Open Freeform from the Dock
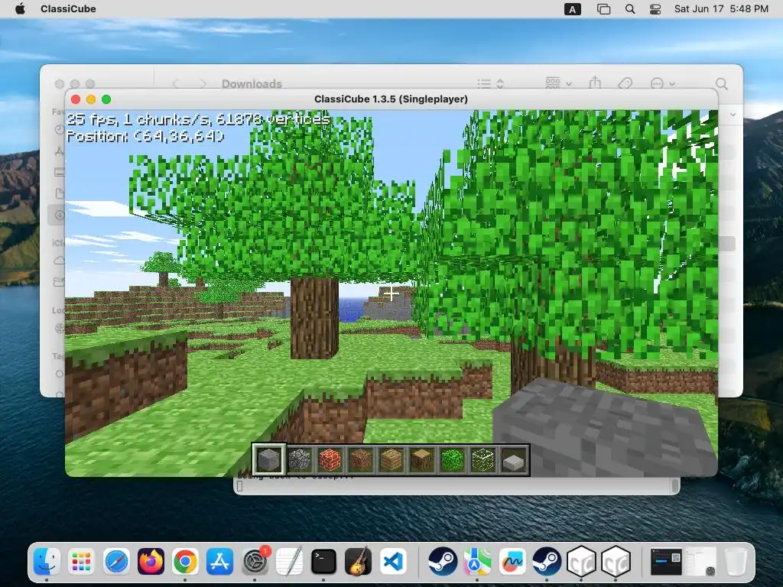783x587 pixels. pyautogui.click(x=512, y=561)
